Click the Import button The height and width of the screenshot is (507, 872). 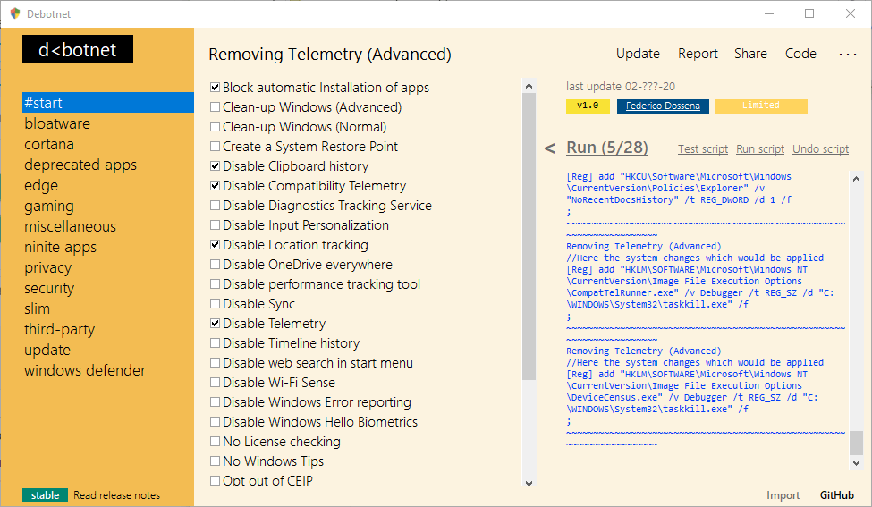coord(783,495)
